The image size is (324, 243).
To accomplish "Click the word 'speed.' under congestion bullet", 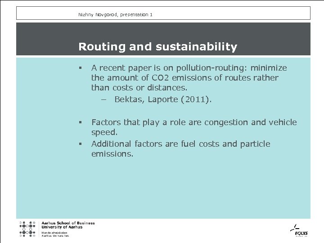I will 104,132.
